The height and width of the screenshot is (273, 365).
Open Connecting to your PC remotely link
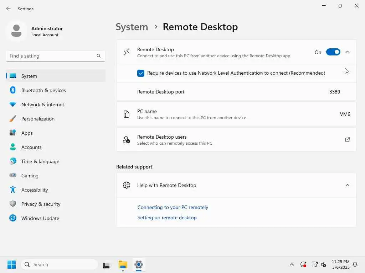click(173, 207)
